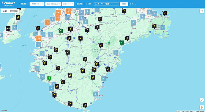Open the blue 3 cluster marker
The width and height of the screenshot is (205, 112).
tap(143, 16)
